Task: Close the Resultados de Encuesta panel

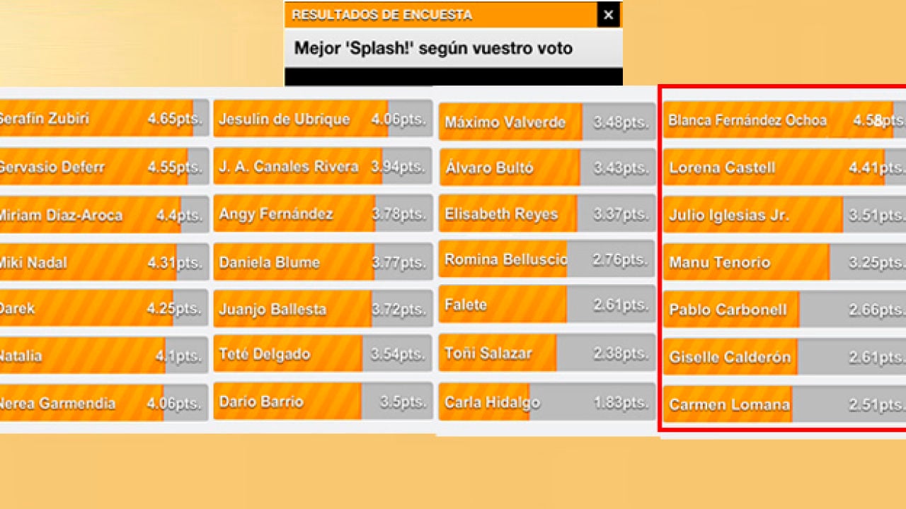Action: pos(608,15)
